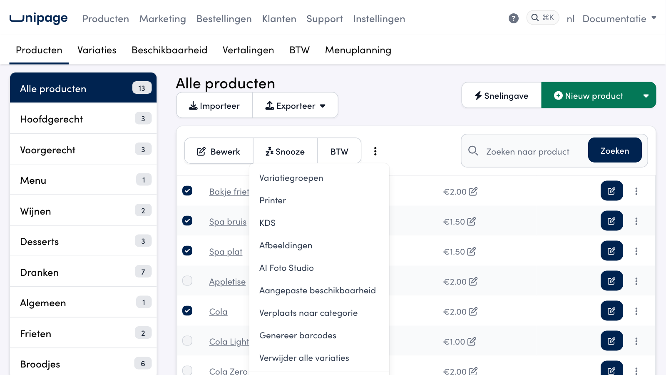Open row options dots for Spa plat
The height and width of the screenshot is (375, 666).
pyautogui.click(x=636, y=251)
